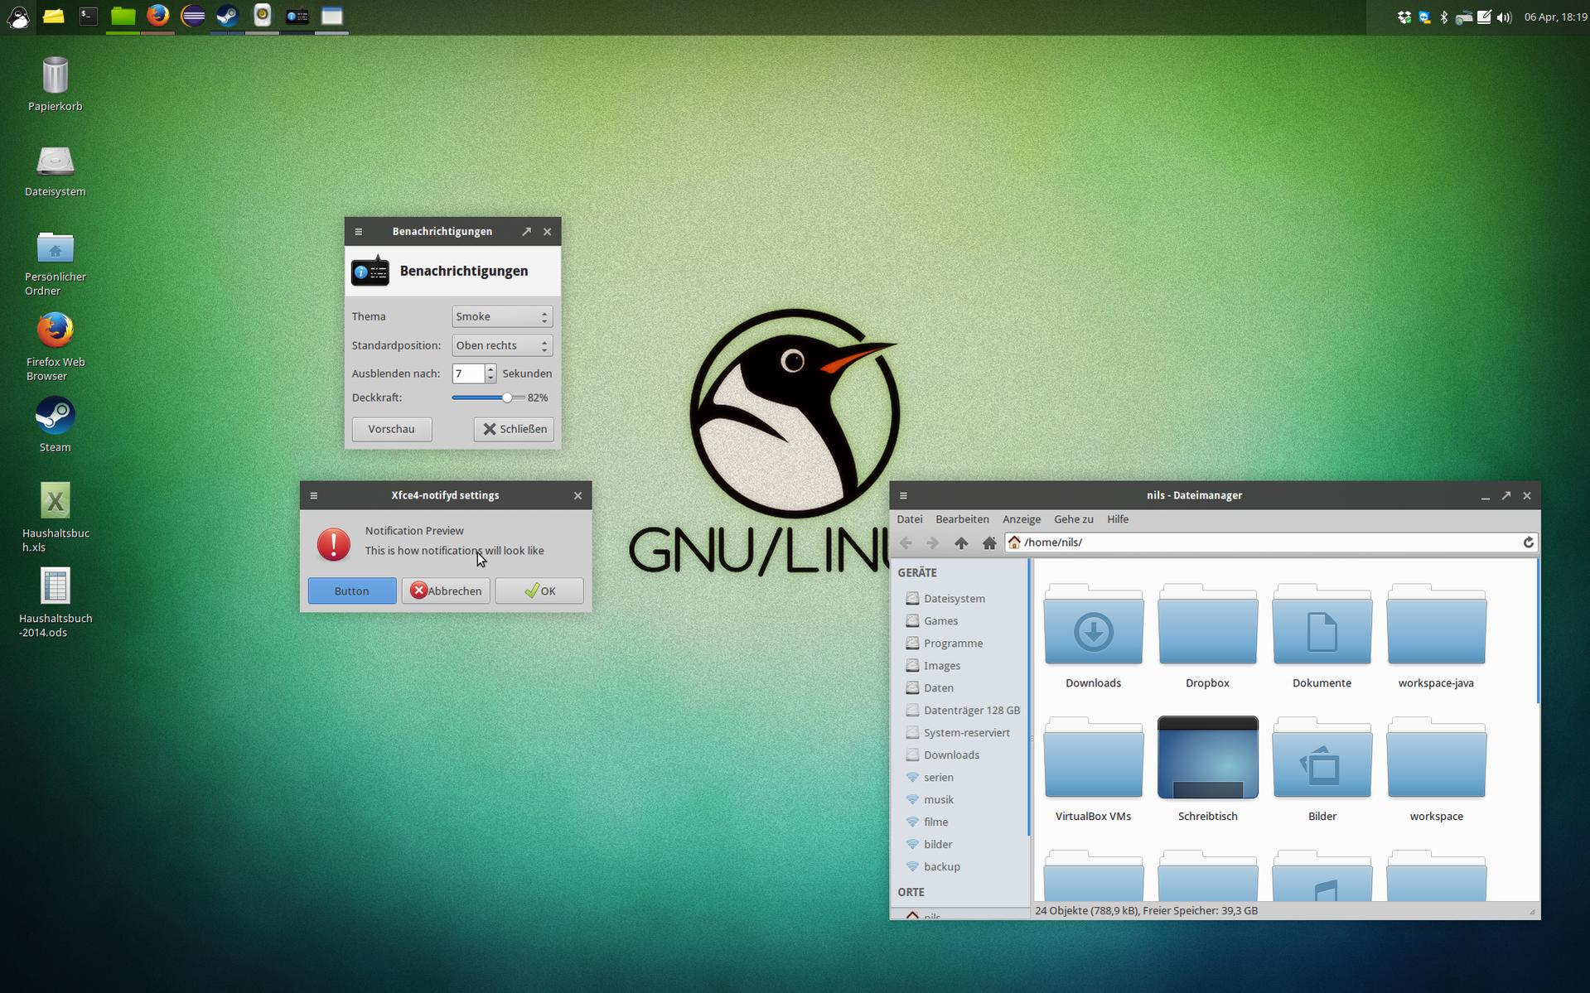Select Haushaltsbuch.xls file on desktop
1590x993 pixels.
point(55,518)
